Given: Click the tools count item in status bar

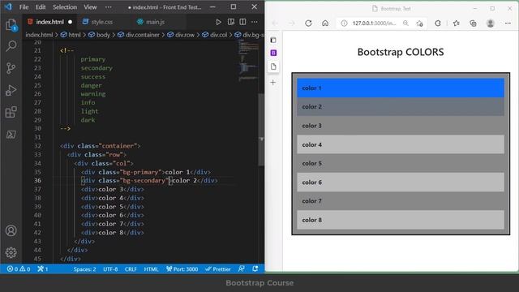Looking at the screenshot, I should pyautogui.click(x=43, y=268).
